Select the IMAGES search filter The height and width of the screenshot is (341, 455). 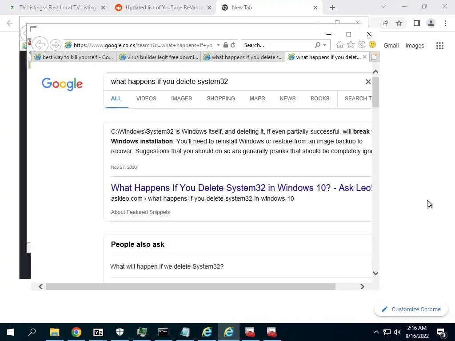point(181,98)
